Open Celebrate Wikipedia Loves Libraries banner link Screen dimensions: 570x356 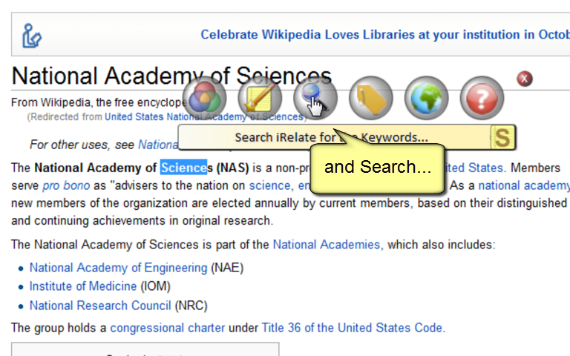[385, 35]
